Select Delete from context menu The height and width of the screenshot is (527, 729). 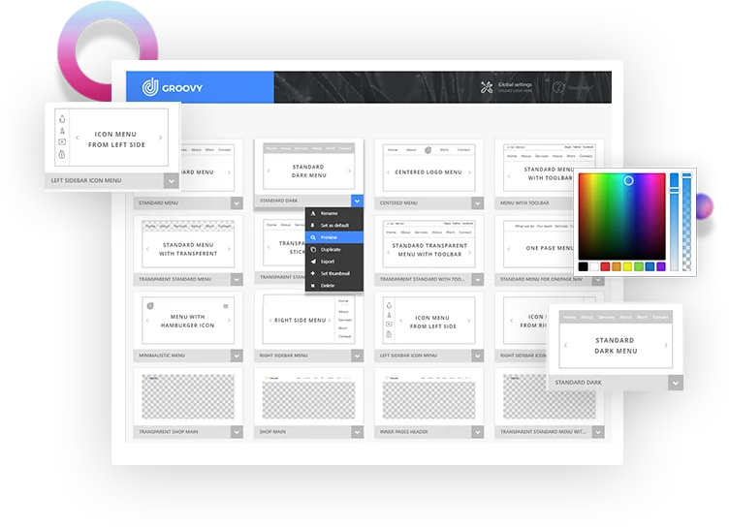(x=334, y=286)
